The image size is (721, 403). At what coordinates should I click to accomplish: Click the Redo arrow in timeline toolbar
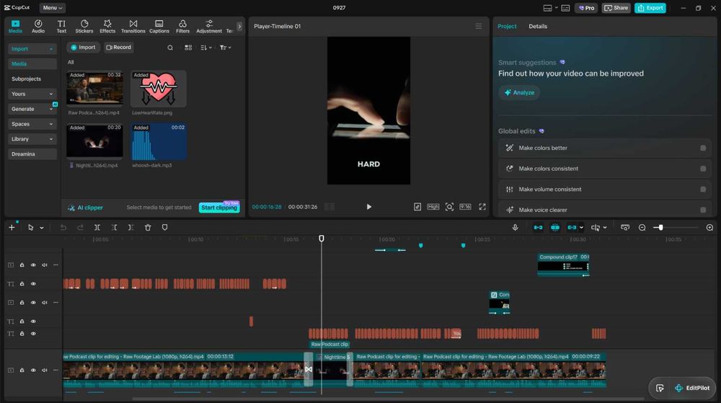(x=80, y=228)
